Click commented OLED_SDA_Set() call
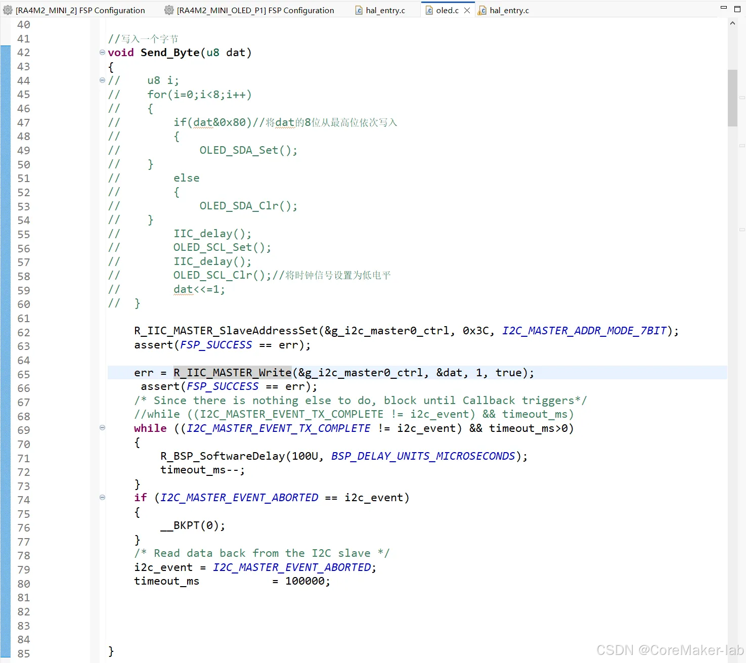 click(x=248, y=150)
